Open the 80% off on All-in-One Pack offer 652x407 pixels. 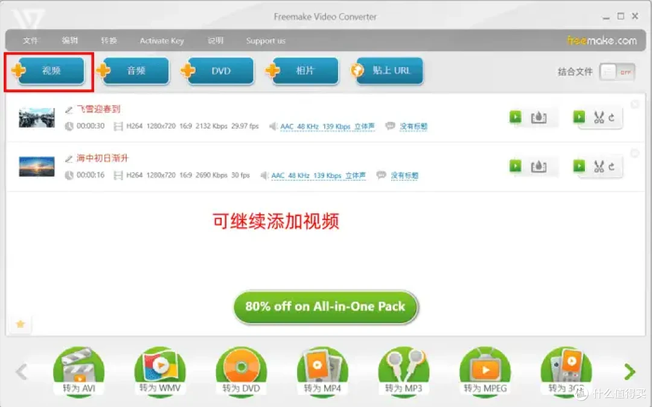(x=325, y=307)
